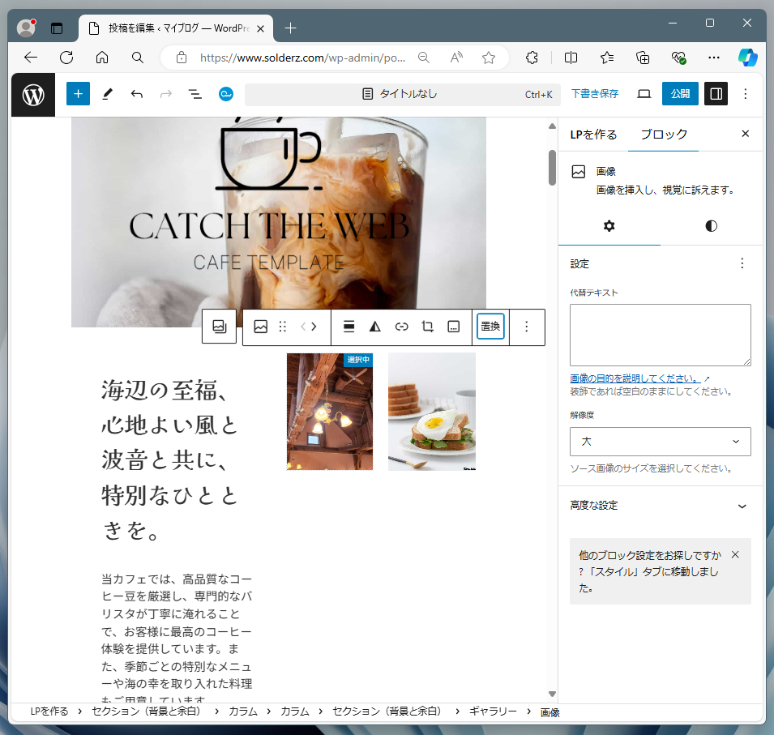Click the image block type icon in toolbar
This screenshot has height=735, width=774.
point(261,327)
